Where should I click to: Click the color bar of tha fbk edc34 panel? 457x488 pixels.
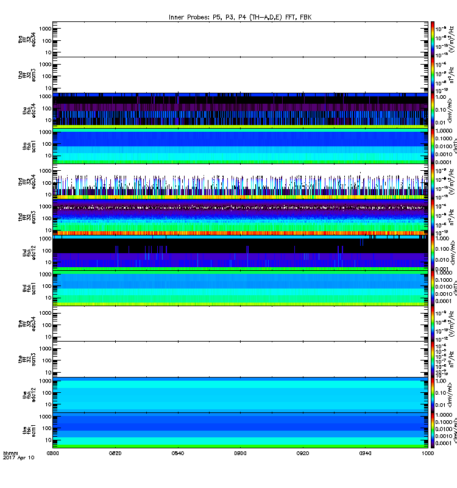(433, 110)
